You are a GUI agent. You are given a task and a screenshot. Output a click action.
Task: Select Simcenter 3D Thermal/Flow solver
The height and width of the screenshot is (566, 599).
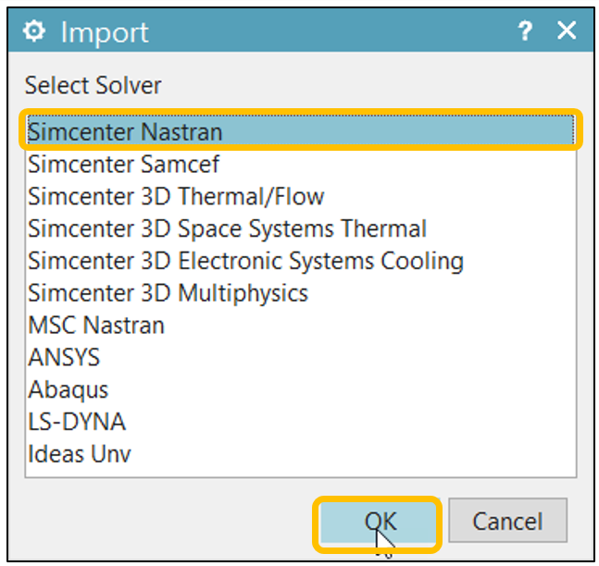pos(176,197)
